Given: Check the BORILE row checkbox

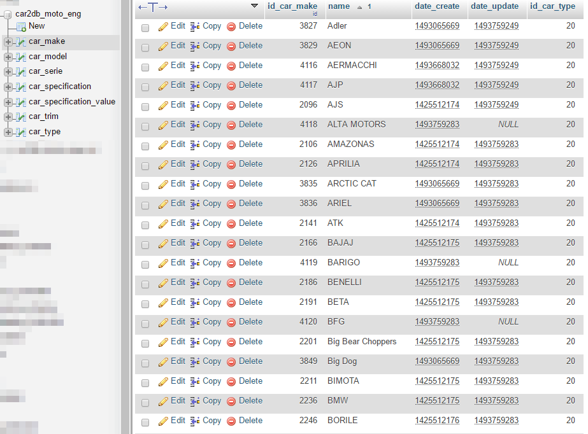Looking at the screenshot, I should (145, 423).
